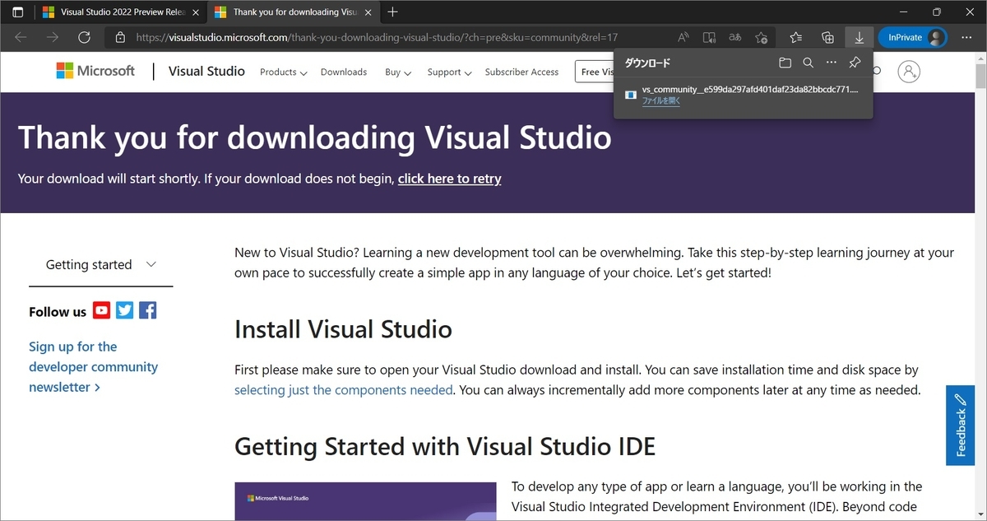987x521 pixels.
Task: Click the vs_community downloaded file name
Action: tap(750, 88)
